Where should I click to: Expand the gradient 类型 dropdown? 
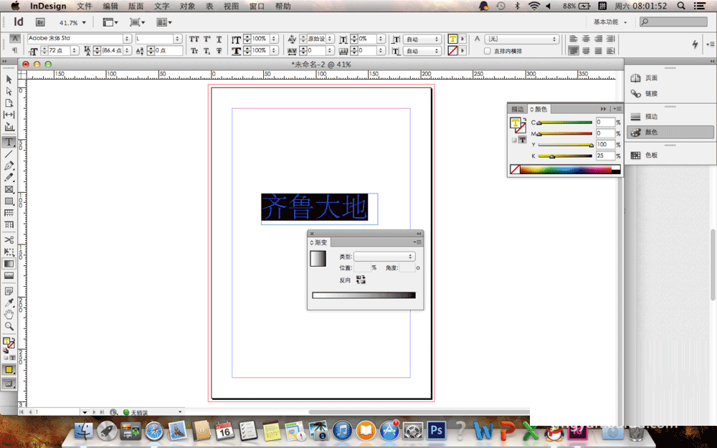tap(385, 256)
